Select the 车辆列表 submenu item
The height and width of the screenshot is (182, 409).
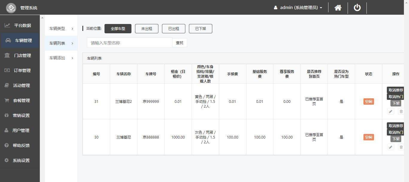(61, 43)
